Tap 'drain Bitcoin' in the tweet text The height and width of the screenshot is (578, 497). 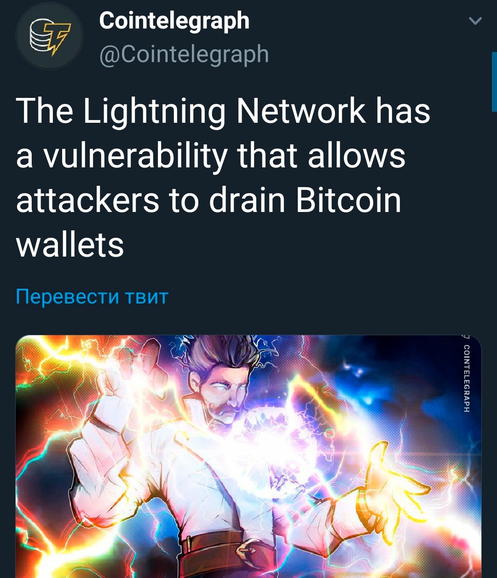[305, 200]
